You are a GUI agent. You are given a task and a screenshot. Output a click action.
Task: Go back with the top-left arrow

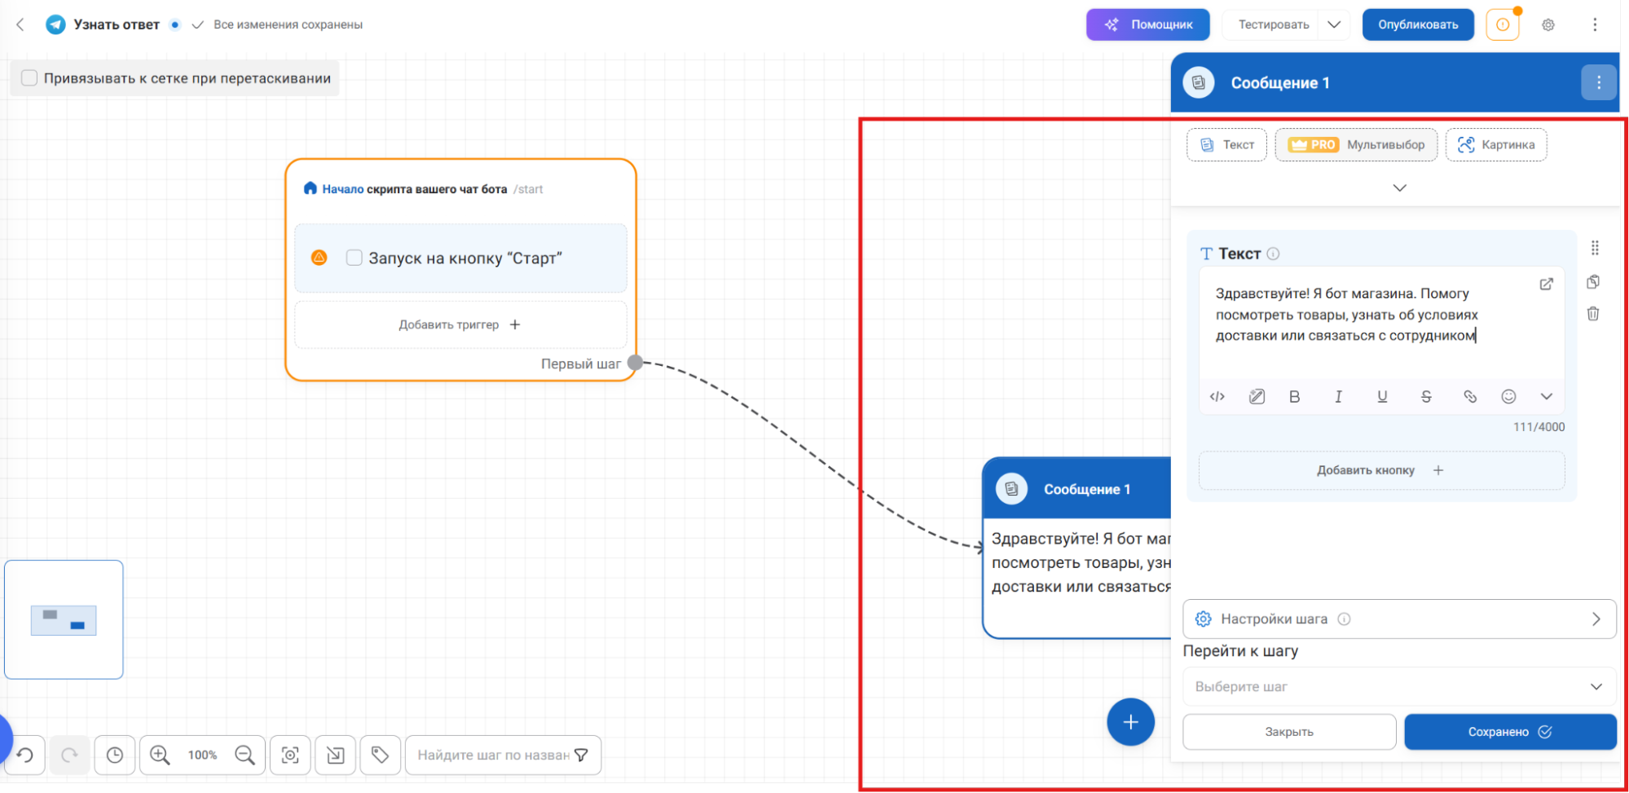click(x=20, y=24)
